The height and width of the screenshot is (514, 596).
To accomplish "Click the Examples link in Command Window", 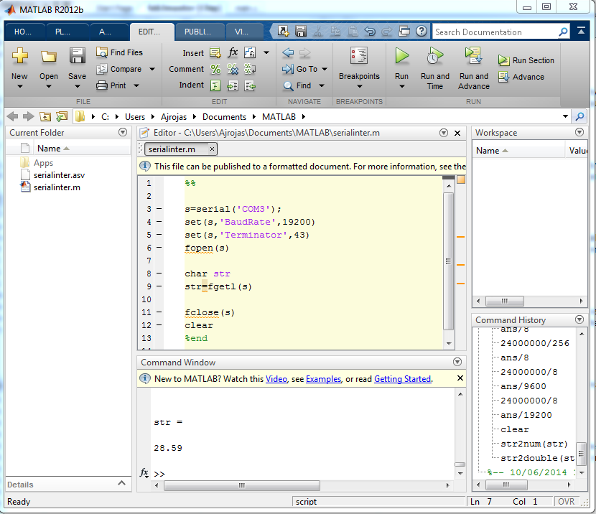I will coord(323,379).
